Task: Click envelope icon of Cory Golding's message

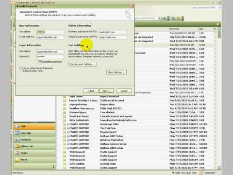Action: point(65,164)
